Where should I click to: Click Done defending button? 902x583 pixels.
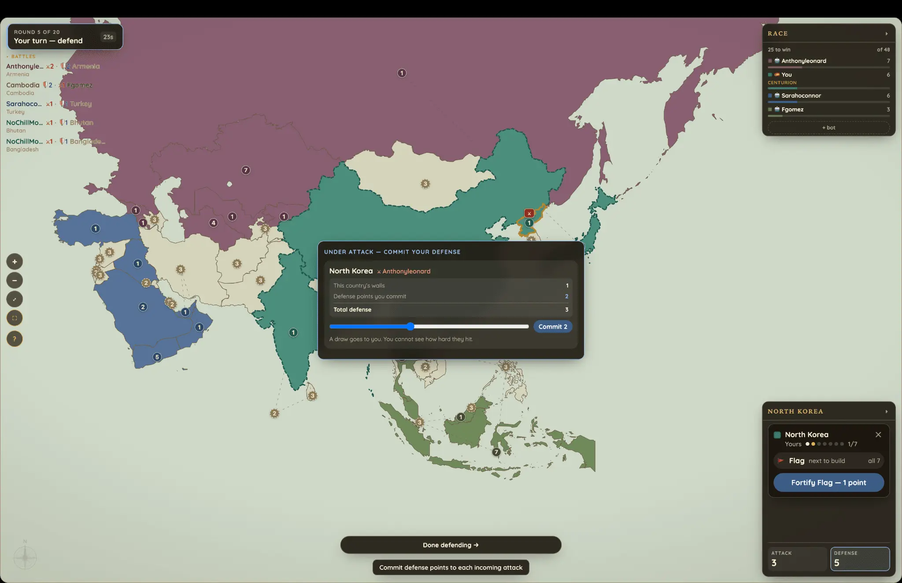pos(451,545)
